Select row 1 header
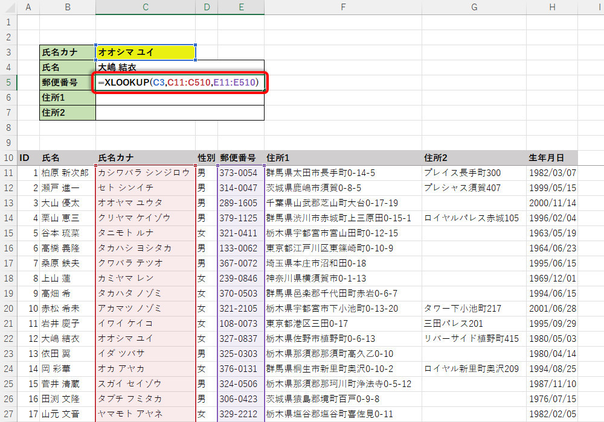The height and width of the screenshot is (422, 604). tap(8, 22)
